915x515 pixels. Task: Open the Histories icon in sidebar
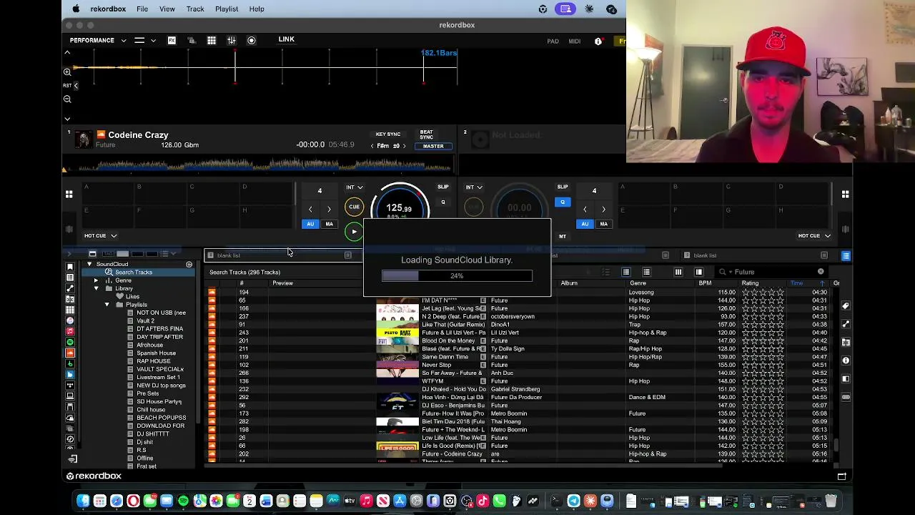click(x=70, y=439)
